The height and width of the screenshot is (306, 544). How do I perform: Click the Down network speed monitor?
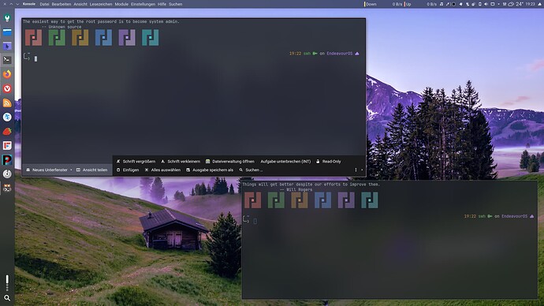(x=382, y=4)
